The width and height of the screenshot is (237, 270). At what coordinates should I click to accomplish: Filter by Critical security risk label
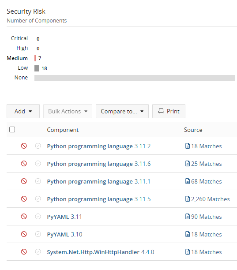pyautogui.click(x=19, y=38)
